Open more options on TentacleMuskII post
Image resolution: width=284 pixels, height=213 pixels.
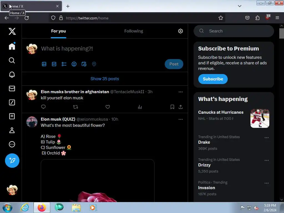181,92
